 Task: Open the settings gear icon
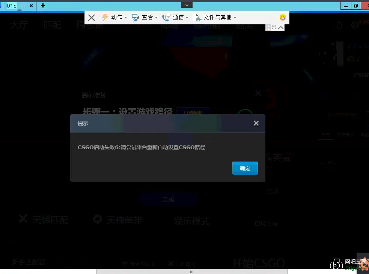[x=355, y=25]
